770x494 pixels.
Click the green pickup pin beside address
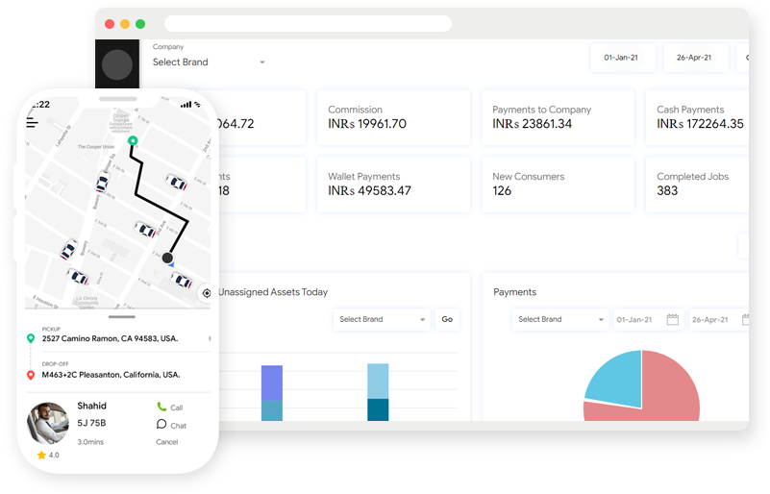click(31, 338)
